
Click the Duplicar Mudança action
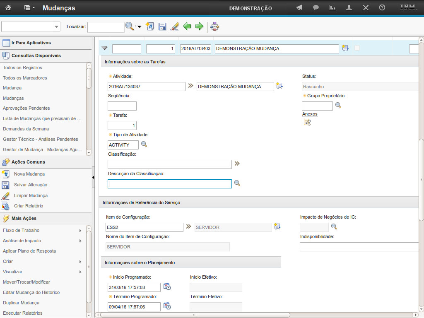21,303
